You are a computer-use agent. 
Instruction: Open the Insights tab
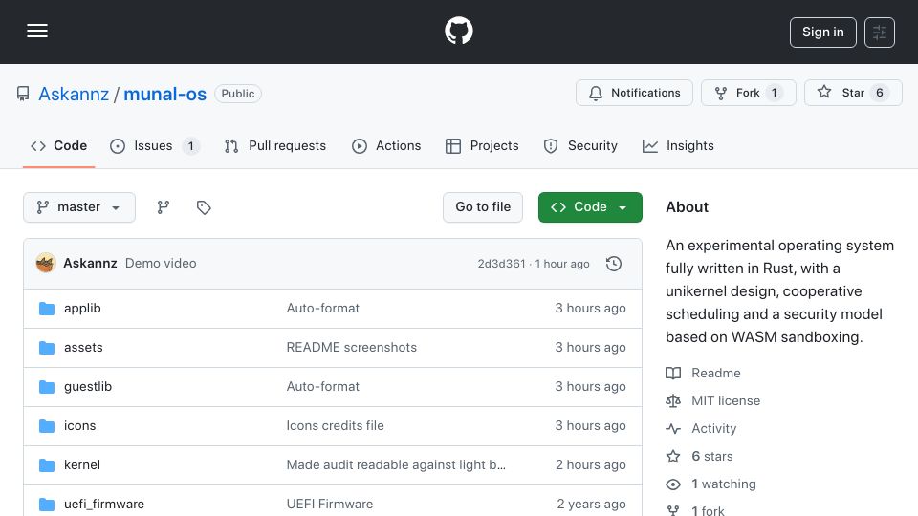pos(678,145)
